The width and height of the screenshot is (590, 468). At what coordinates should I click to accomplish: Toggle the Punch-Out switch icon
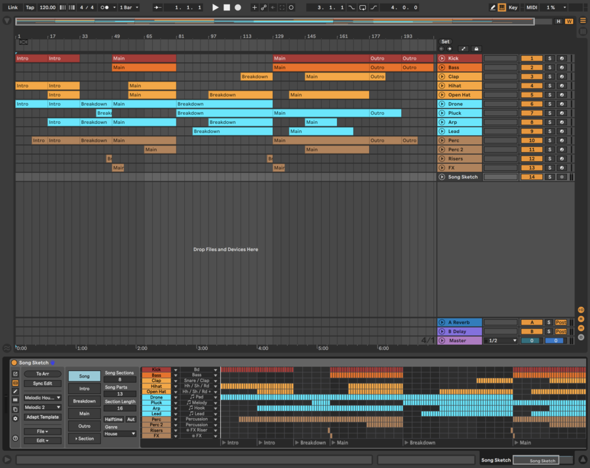click(x=374, y=7)
